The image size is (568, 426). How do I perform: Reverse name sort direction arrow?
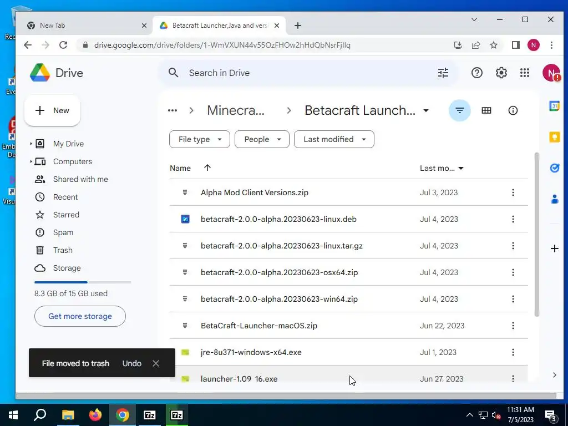pos(207,168)
